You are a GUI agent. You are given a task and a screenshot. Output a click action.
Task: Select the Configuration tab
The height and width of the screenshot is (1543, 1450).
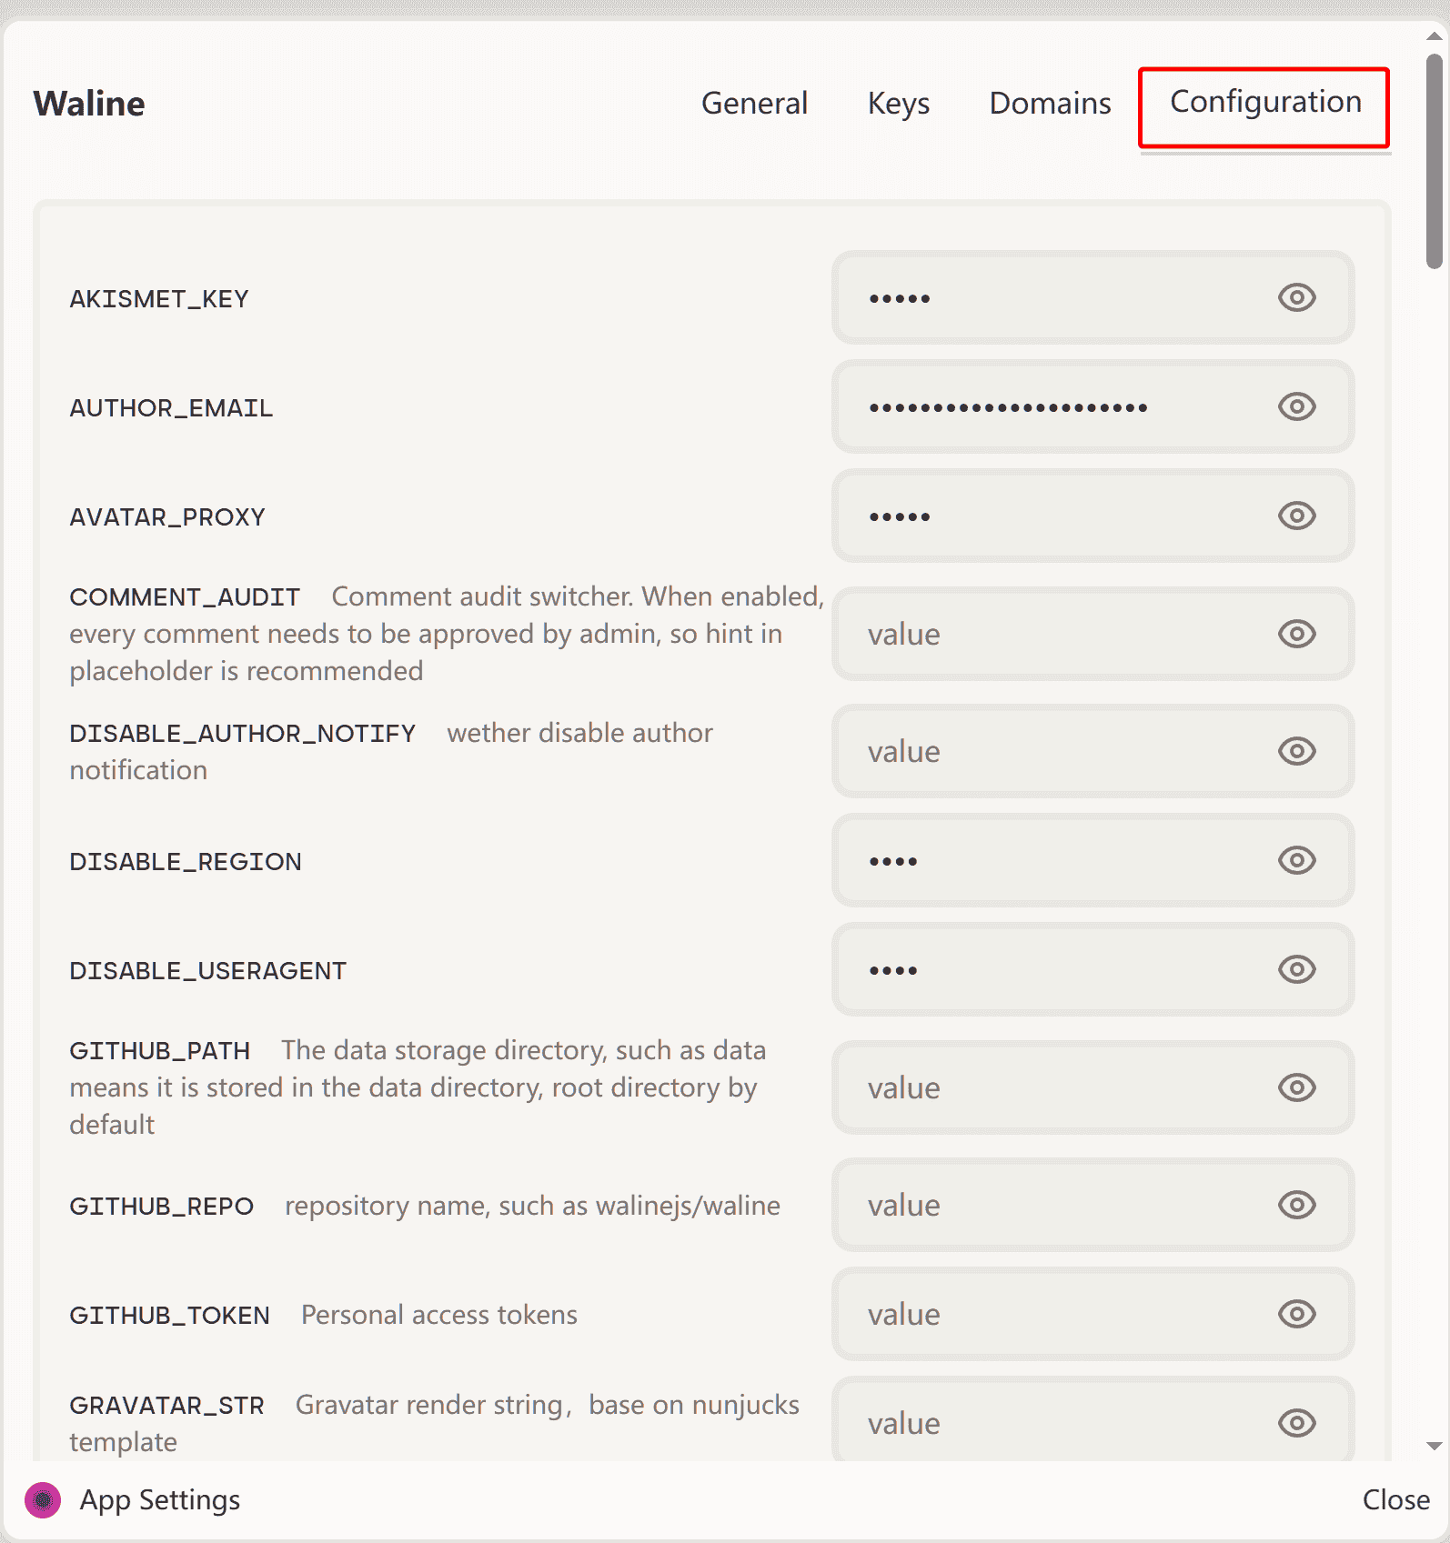[x=1264, y=103]
